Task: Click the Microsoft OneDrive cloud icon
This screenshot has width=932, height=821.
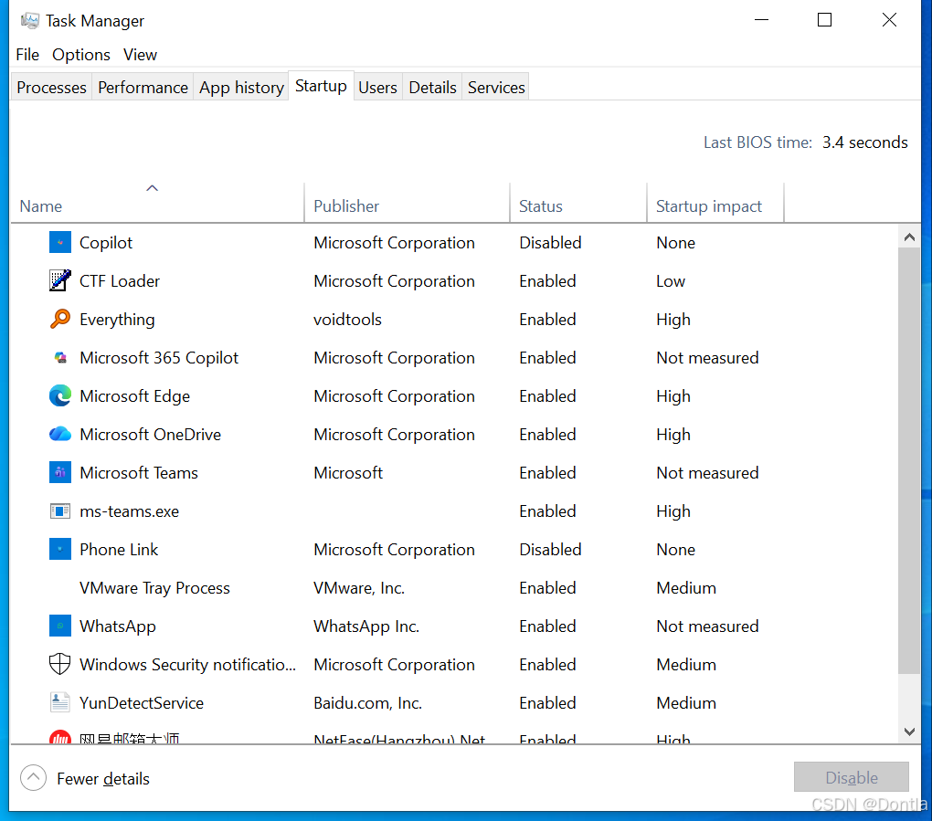Action: pos(60,435)
